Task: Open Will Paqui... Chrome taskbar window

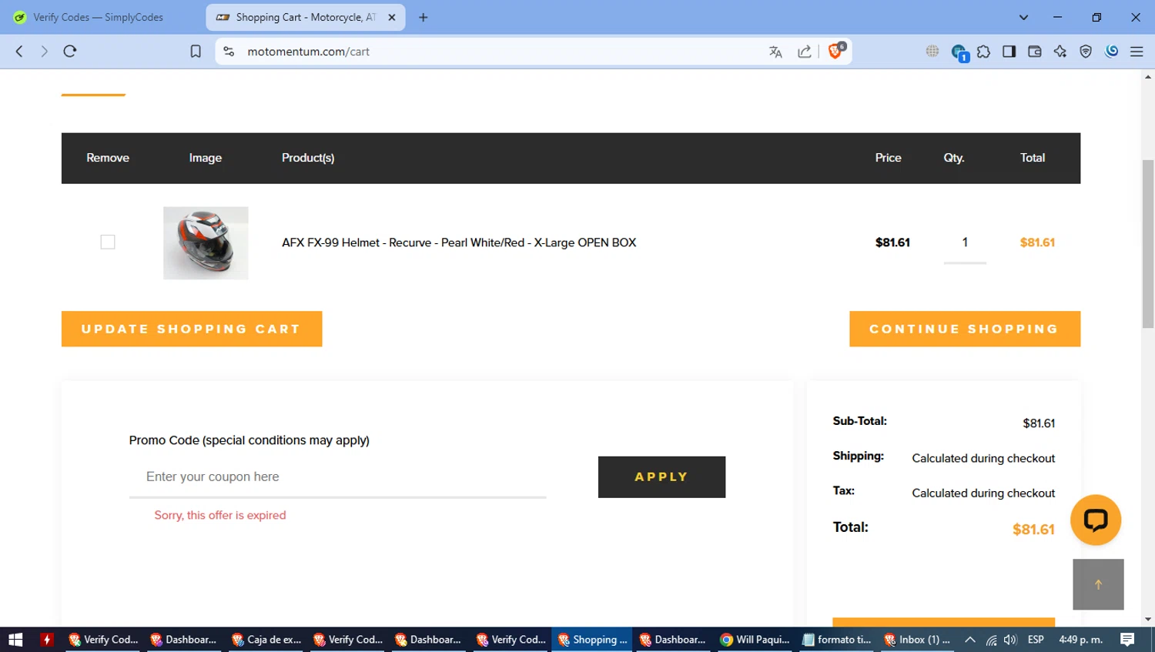Action: [755, 640]
